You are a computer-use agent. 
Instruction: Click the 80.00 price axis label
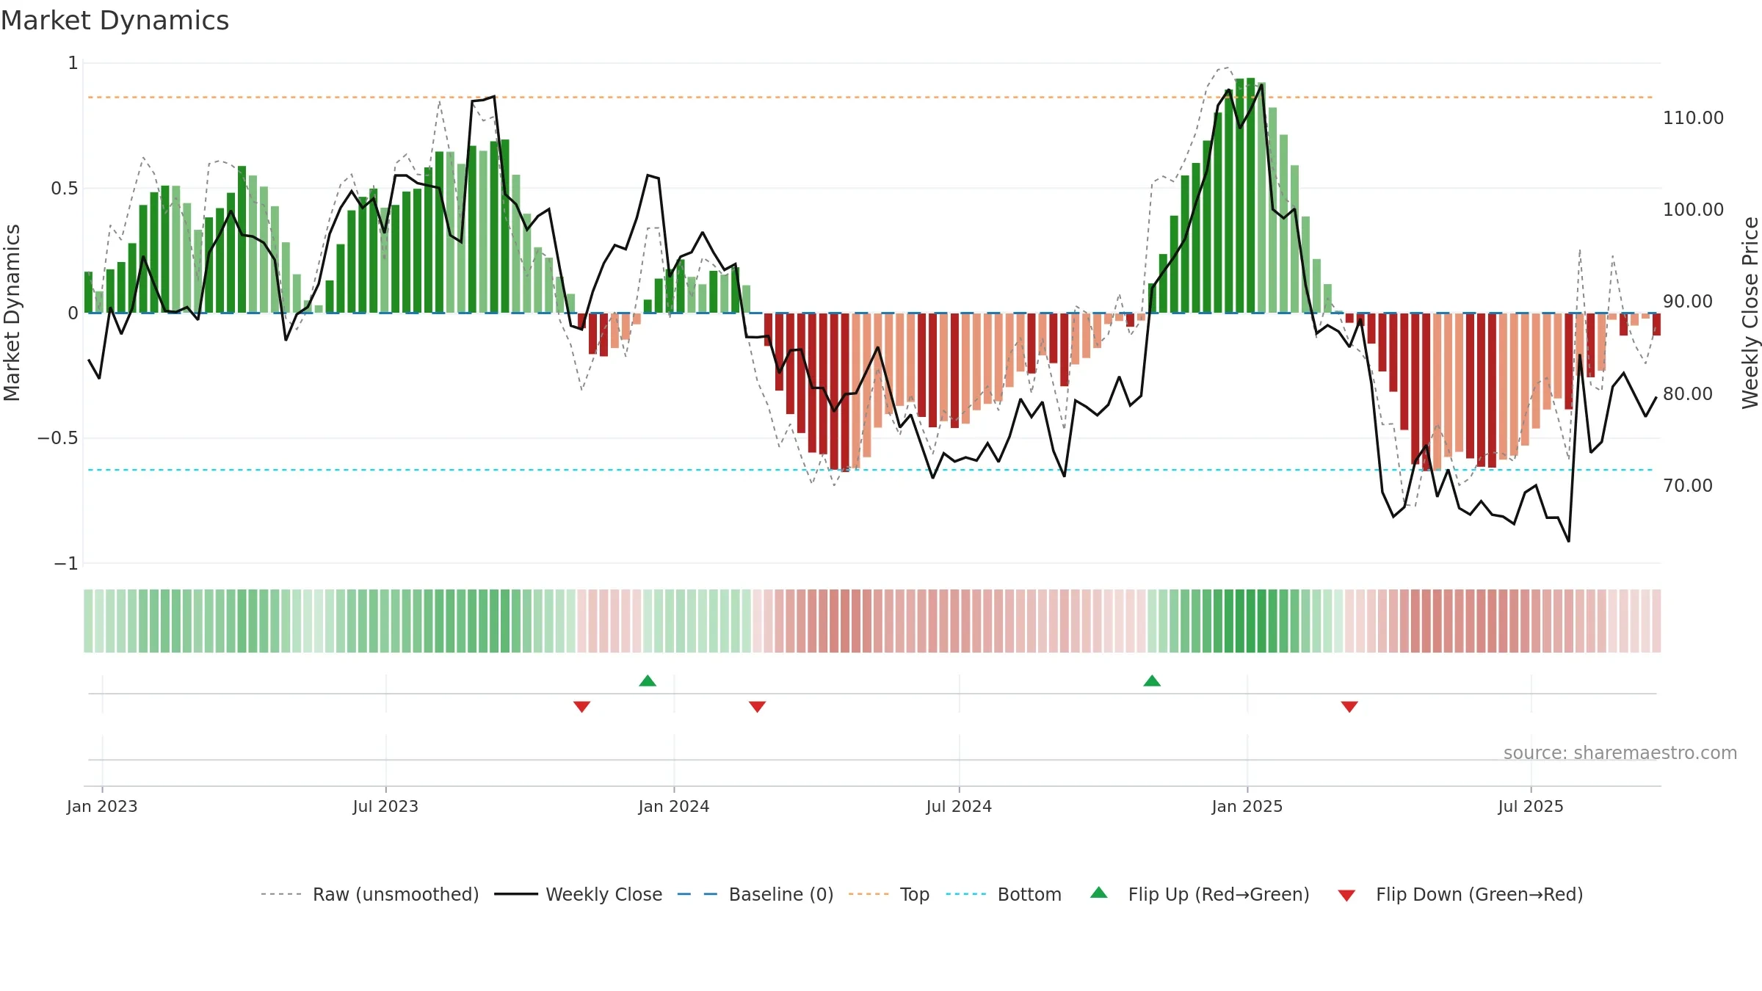[1688, 393]
